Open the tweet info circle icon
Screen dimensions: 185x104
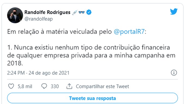174,73
